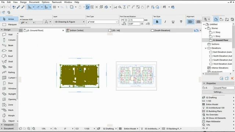The image size is (235, 132).
Task: Select the Beam tool
Action: 9,45
